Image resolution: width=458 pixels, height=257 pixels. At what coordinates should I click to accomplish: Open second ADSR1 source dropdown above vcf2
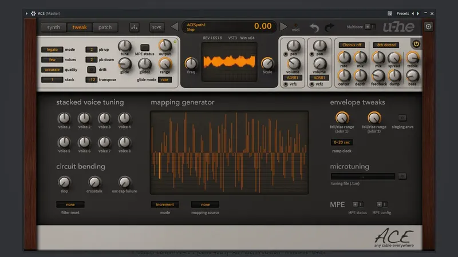coord(319,78)
